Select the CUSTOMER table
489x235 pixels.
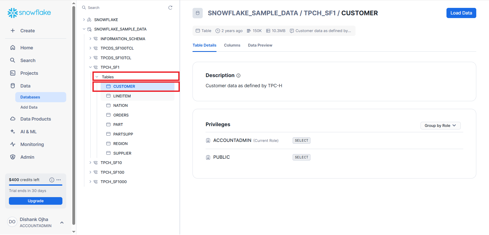click(x=138, y=86)
